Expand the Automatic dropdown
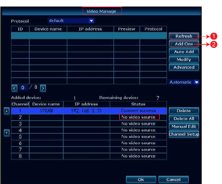Viewport: 222px width, 184px height. point(184,82)
